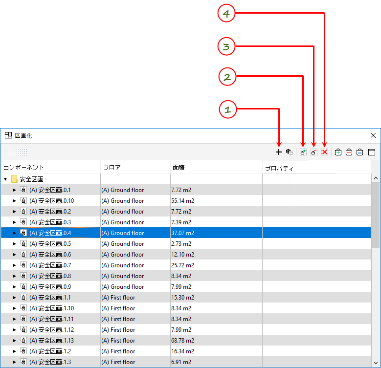Sort by the フロア column header

click(x=135, y=167)
